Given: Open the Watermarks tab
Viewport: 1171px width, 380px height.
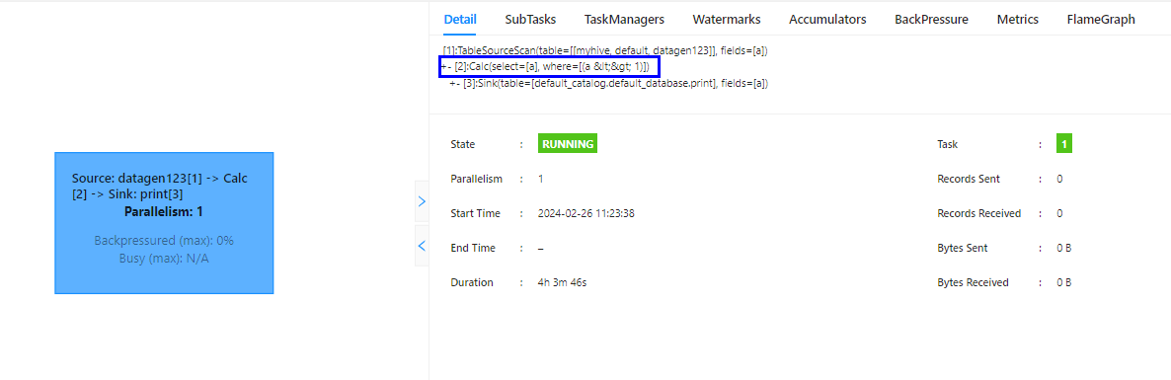Looking at the screenshot, I should click(x=727, y=20).
